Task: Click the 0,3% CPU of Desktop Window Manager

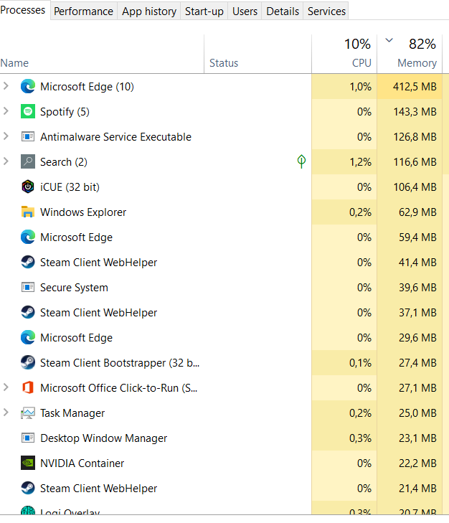Action: click(360, 438)
